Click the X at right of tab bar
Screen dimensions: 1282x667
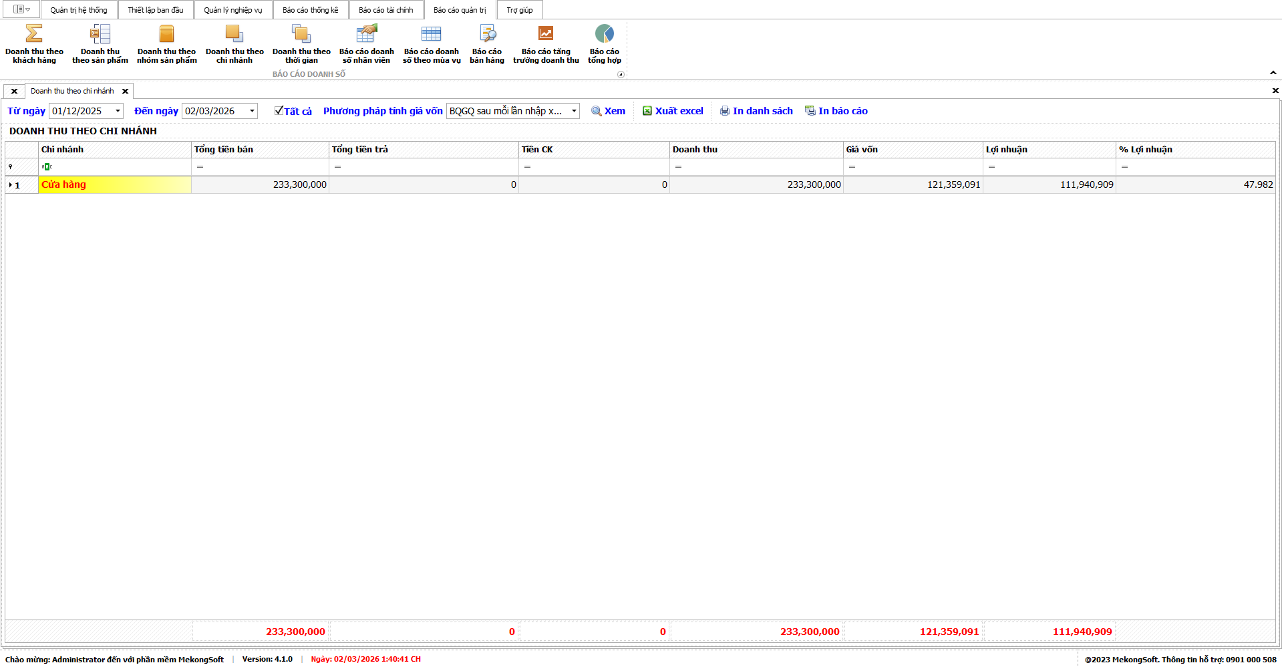coord(1275,90)
